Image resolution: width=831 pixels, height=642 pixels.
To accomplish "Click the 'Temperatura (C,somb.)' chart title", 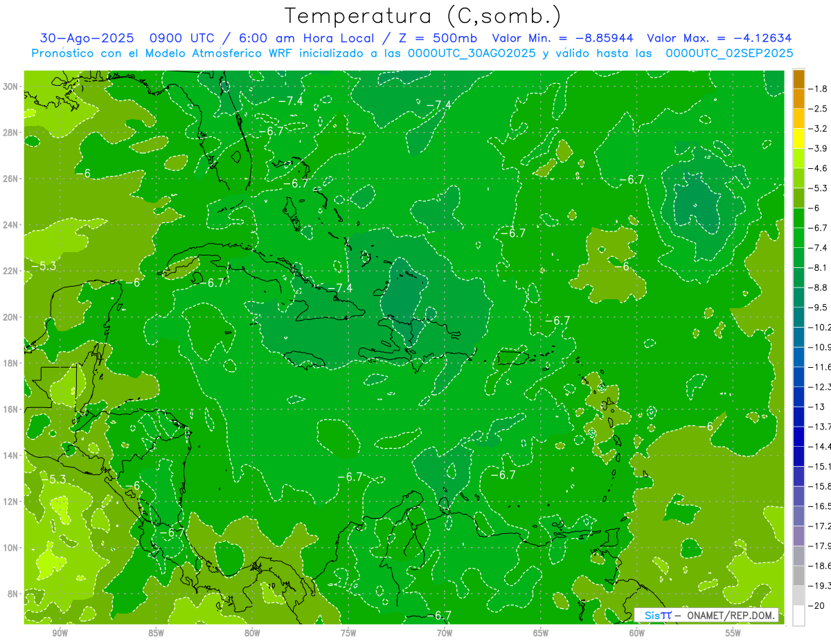I will pyautogui.click(x=422, y=16).
